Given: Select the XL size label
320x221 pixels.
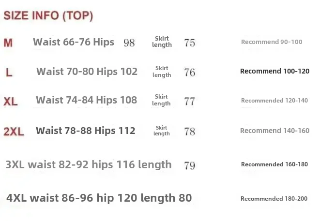Looking at the screenshot, I should click(x=11, y=102).
